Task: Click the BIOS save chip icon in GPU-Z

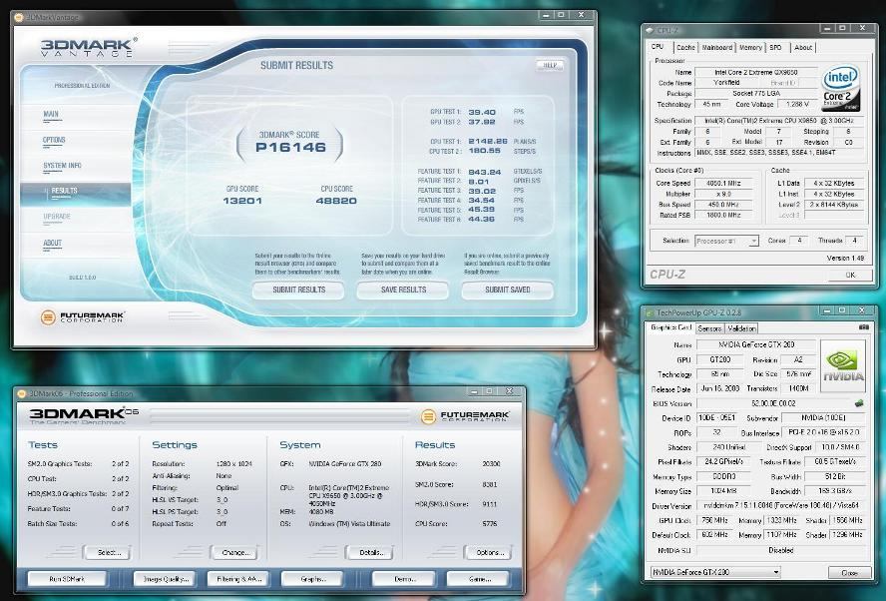Action: [x=859, y=403]
